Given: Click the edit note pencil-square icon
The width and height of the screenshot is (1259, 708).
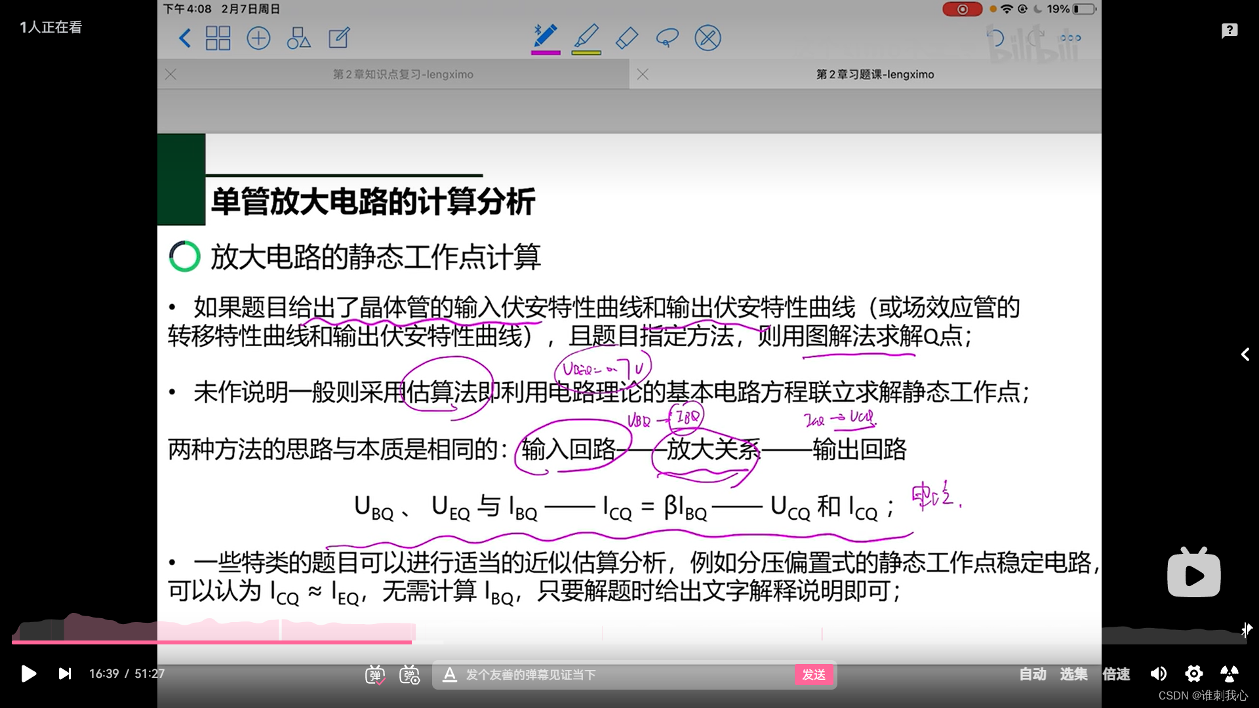Looking at the screenshot, I should pos(339,38).
